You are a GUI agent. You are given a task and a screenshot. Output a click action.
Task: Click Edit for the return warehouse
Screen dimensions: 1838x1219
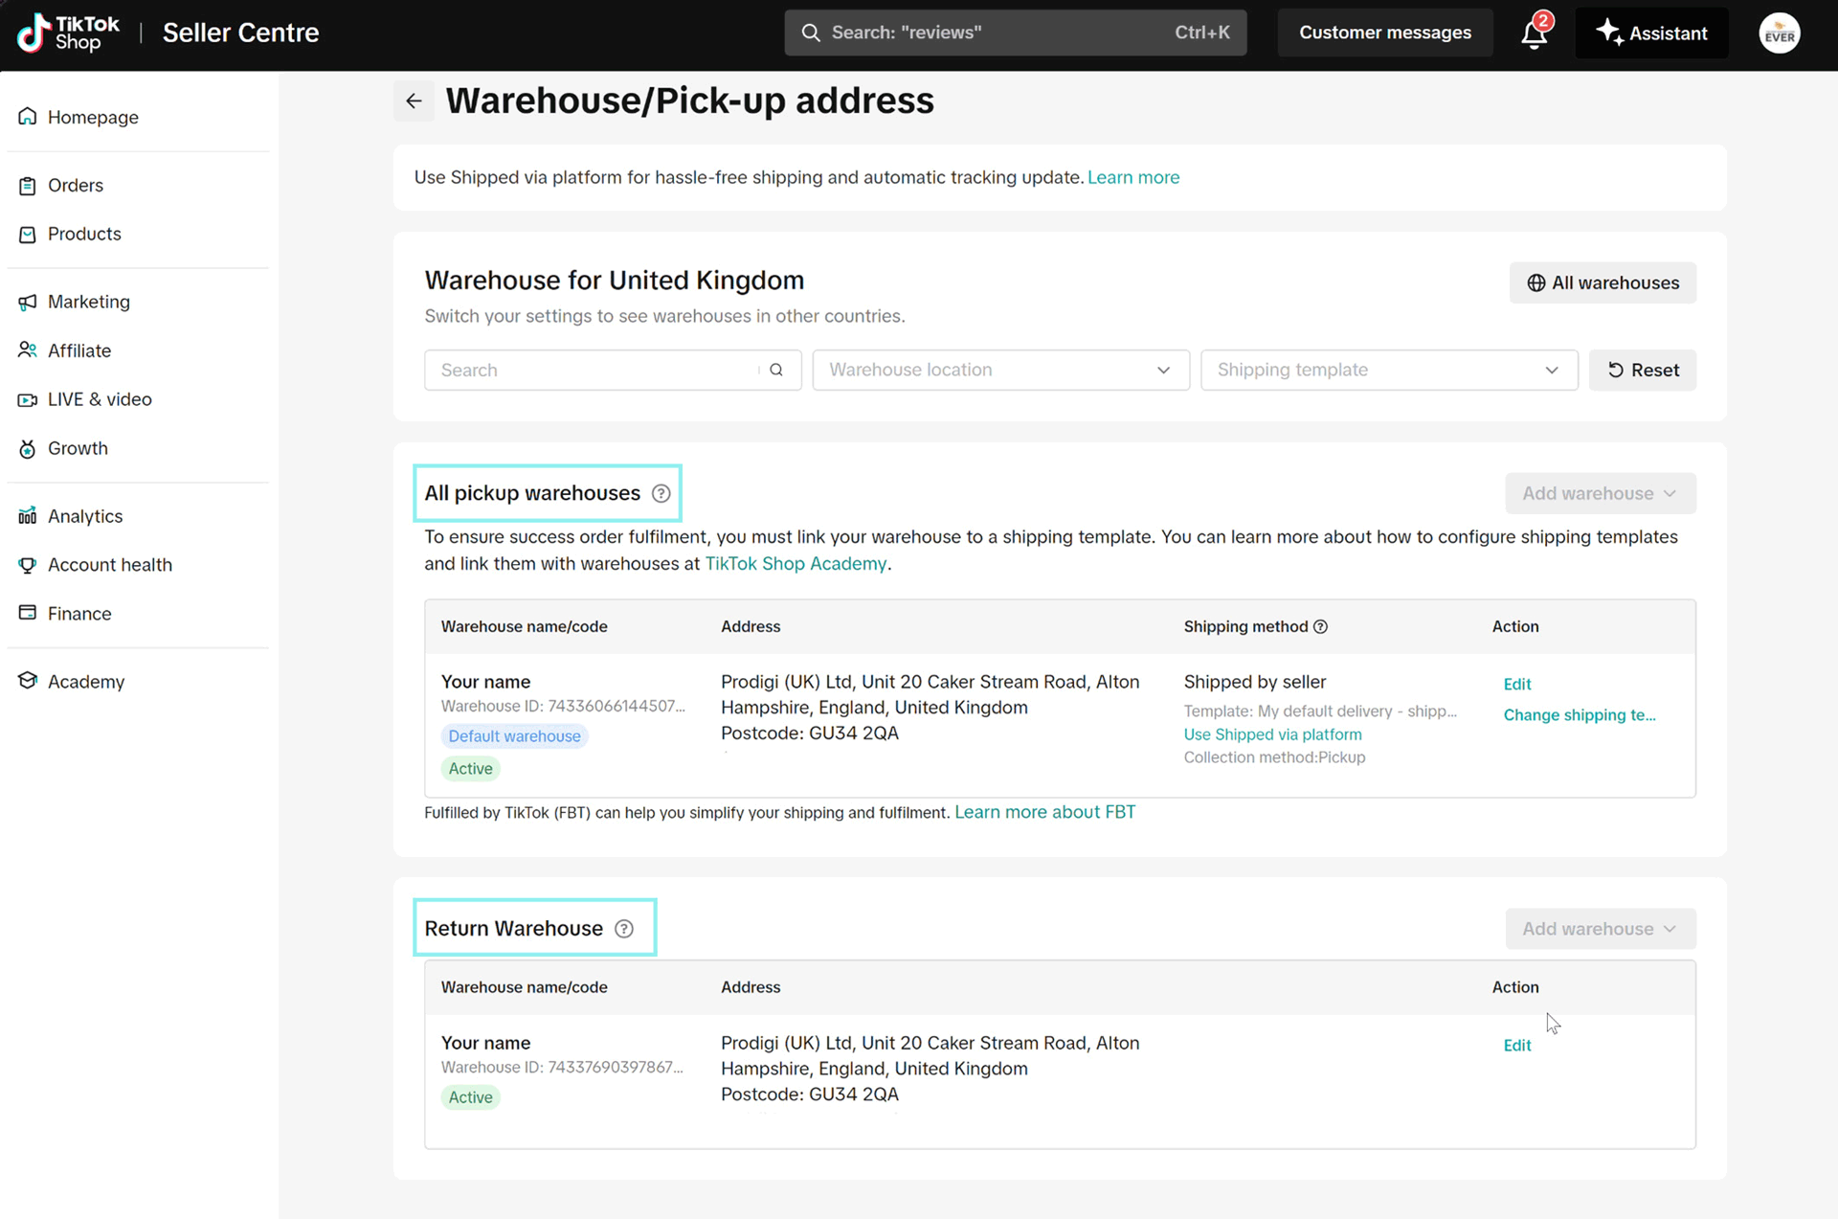click(x=1516, y=1045)
